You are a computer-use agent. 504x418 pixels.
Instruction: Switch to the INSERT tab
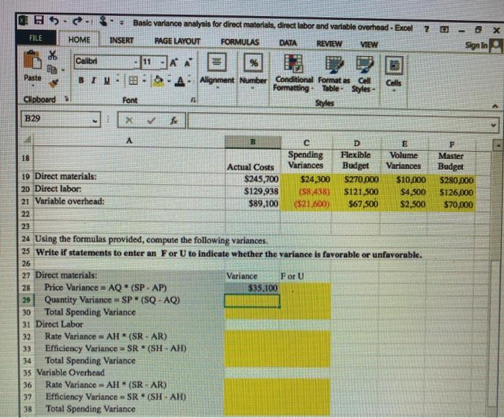click(x=122, y=40)
